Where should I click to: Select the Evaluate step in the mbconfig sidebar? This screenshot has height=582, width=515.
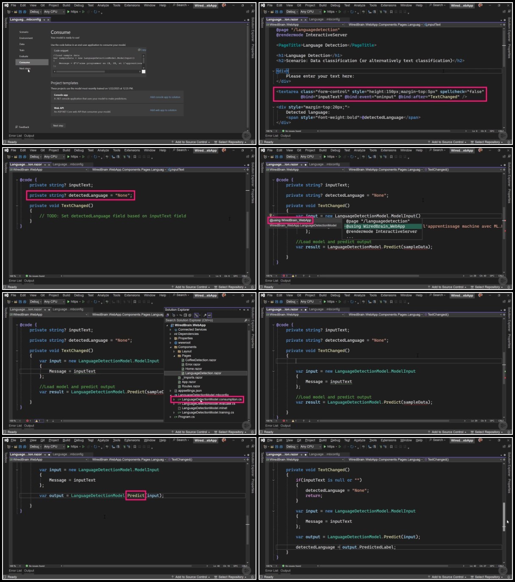[x=24, y=56]
